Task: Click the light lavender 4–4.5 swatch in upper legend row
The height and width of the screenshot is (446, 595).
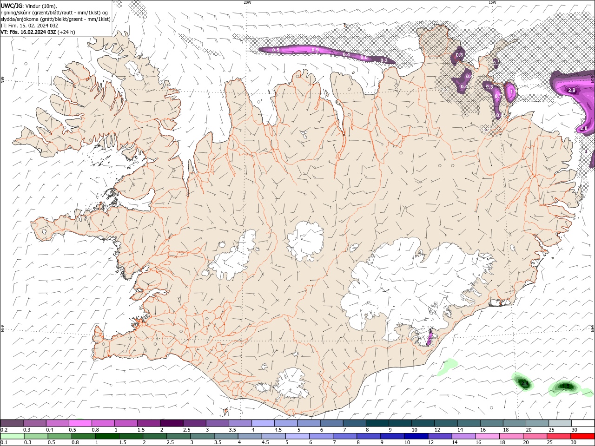Action: [x=263, y=423]
